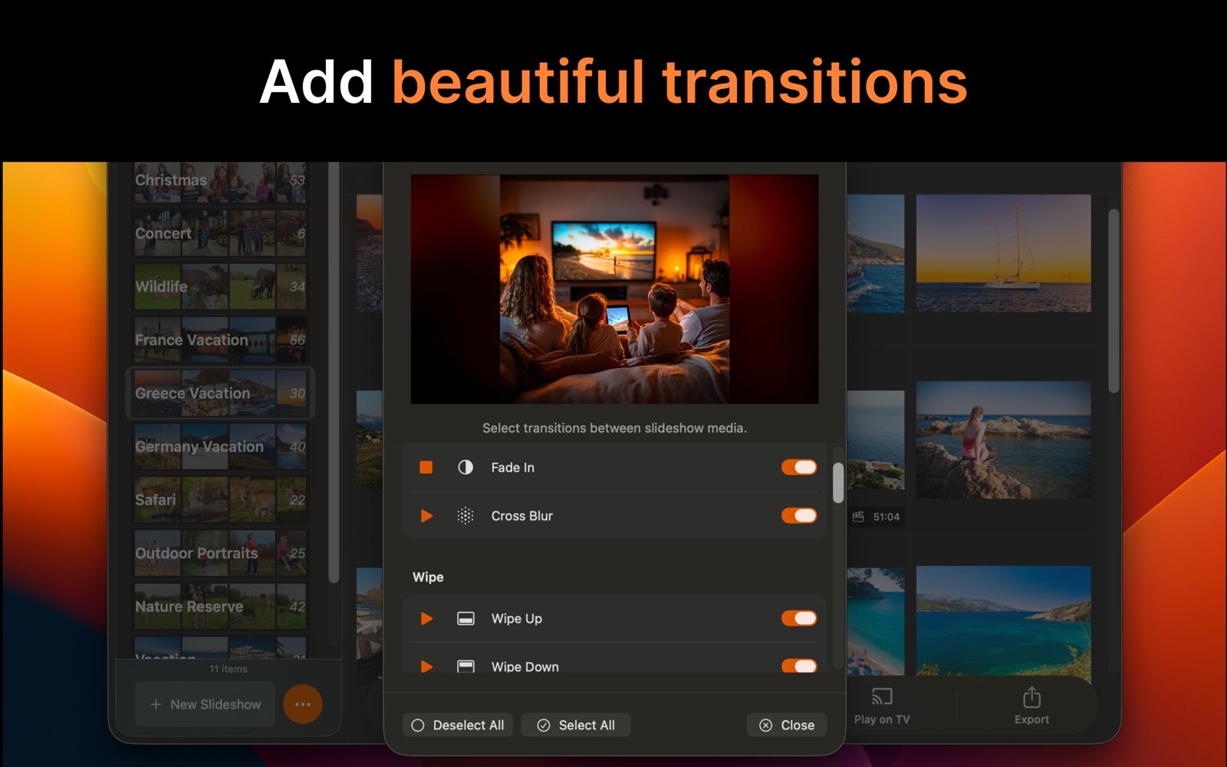
Task: Turn off the Wipe Up toggle
Action: (x=799, y=618)
